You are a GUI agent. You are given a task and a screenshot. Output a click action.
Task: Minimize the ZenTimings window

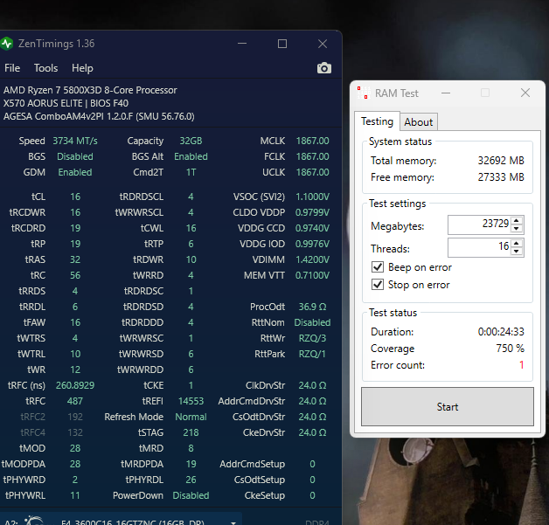[242, 44]
